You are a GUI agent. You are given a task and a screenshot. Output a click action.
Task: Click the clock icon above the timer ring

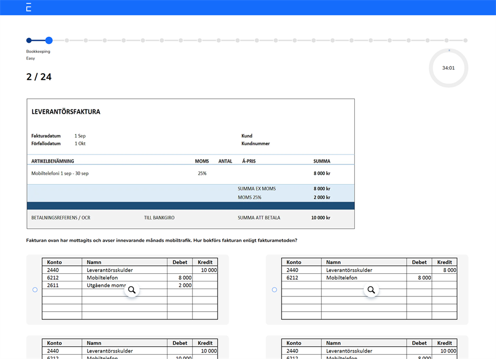tap(449, 50)
